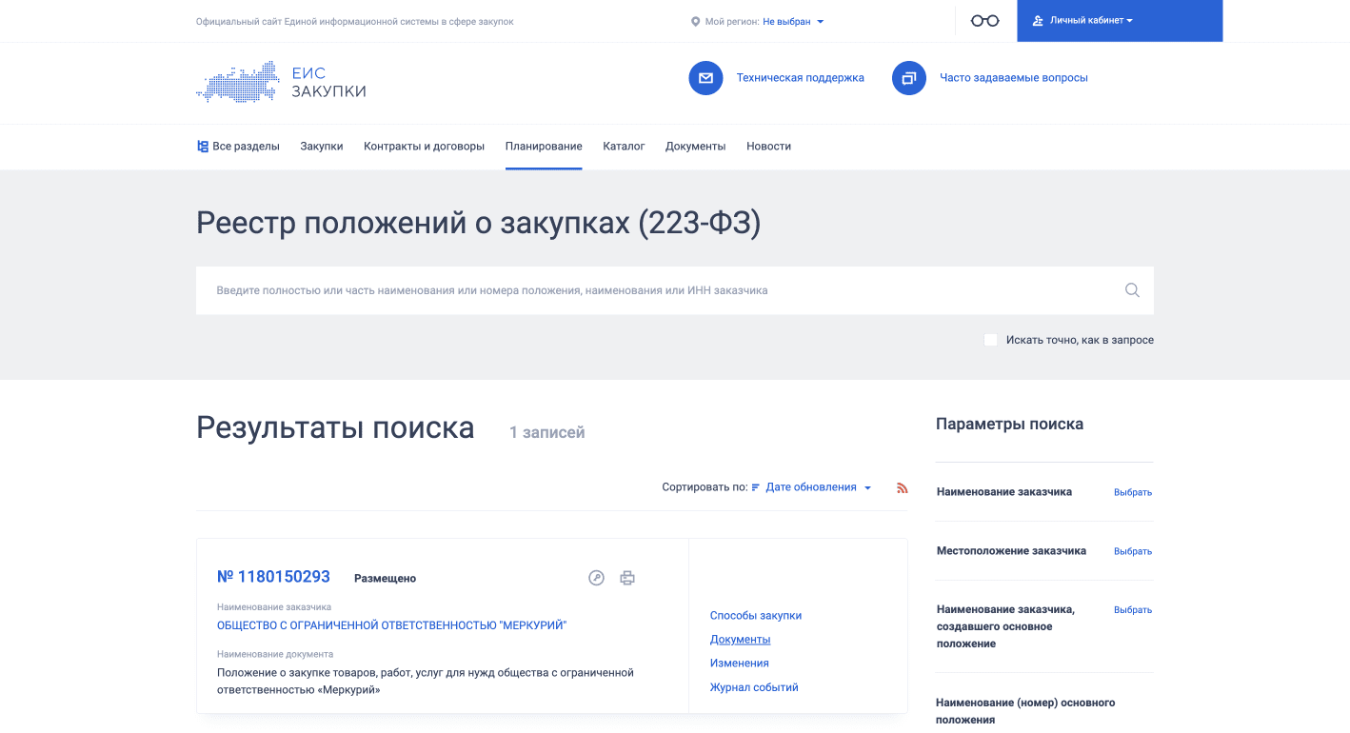This screenshot has height=733, width=1350.
Task: Open customer link ООО "МЕРКУРИЙ"
Action: (392, 625)
